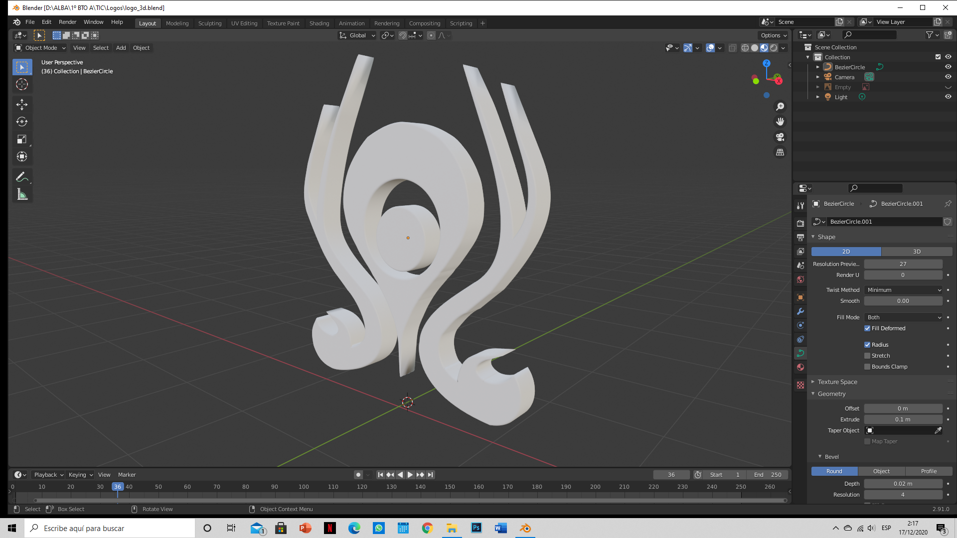Image resolution: width=957 pixels, height=538 pixels.
Task: Hide the Camera object using the eye icon
Action: pyautogui.click(x=948, y=77)
